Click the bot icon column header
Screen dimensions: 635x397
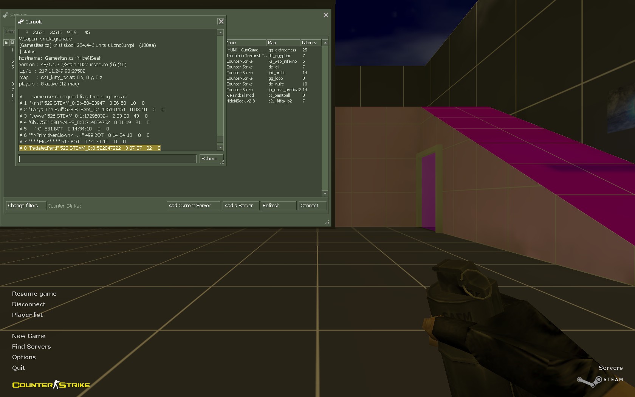12,42
